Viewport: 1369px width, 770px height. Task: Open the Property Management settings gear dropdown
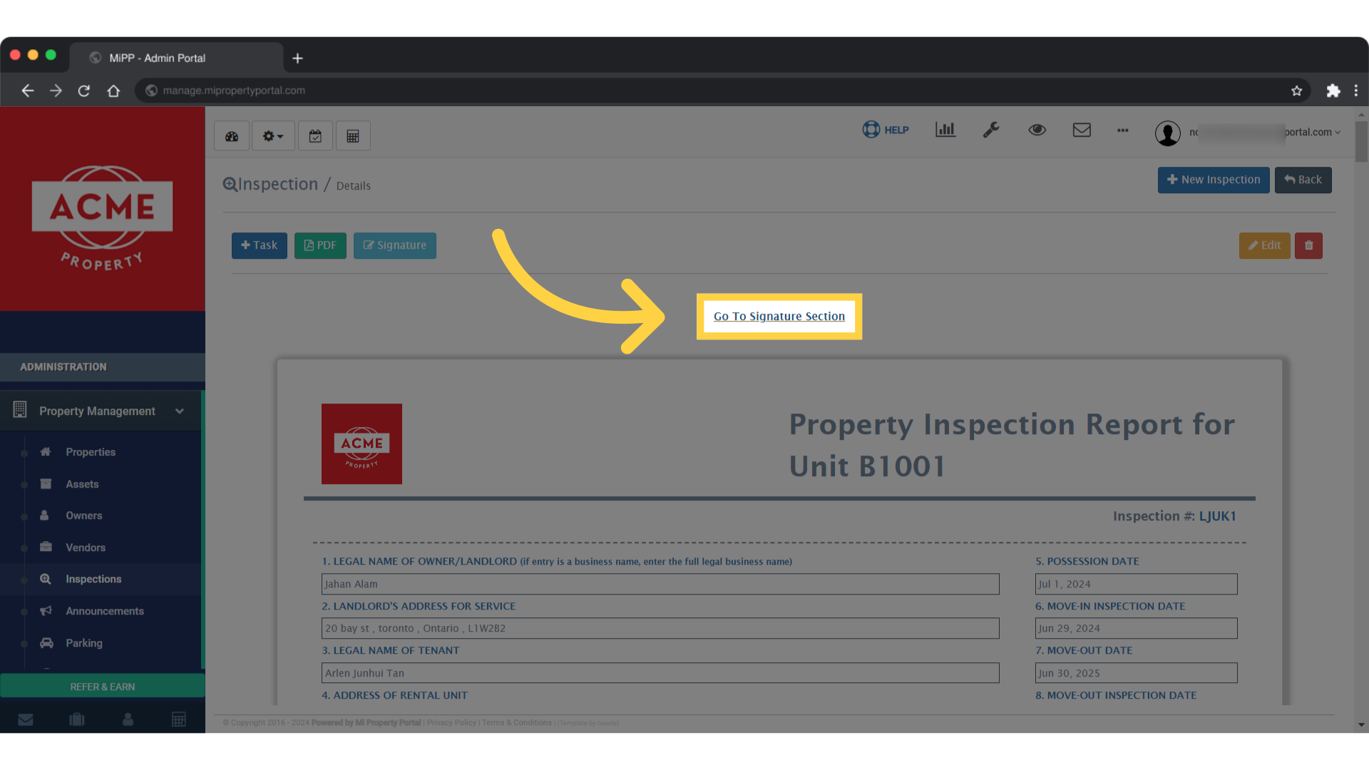click(x=272, y=135)
